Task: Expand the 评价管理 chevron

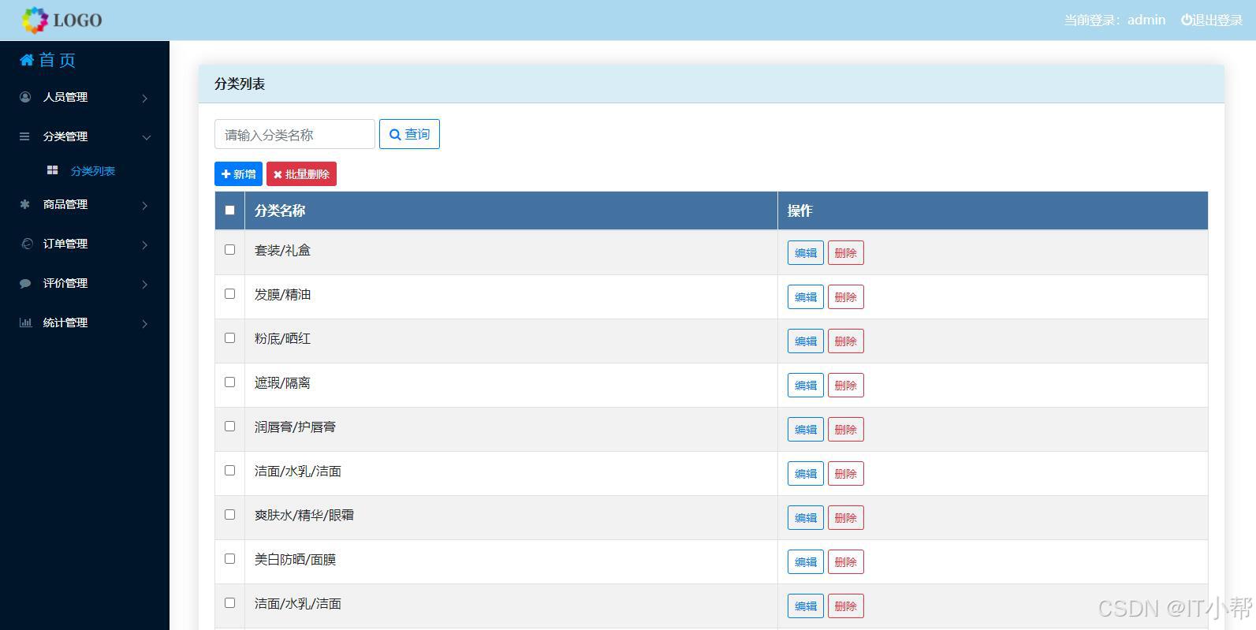Action: pos(145,284)
